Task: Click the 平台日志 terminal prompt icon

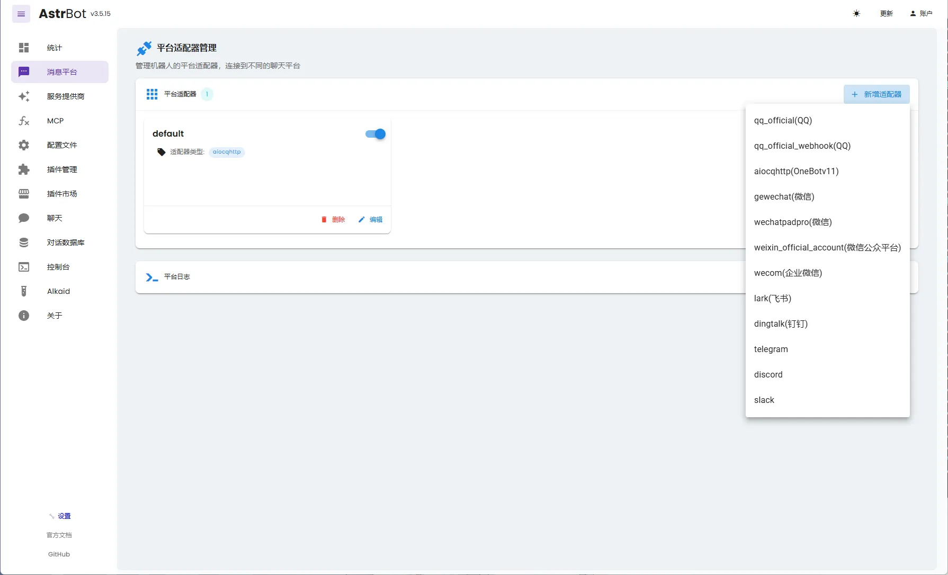Action: pos(152,277)
